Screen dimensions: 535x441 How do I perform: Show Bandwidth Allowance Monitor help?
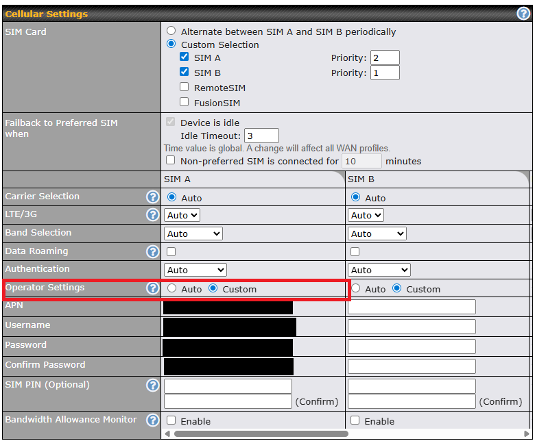point(152,420)
